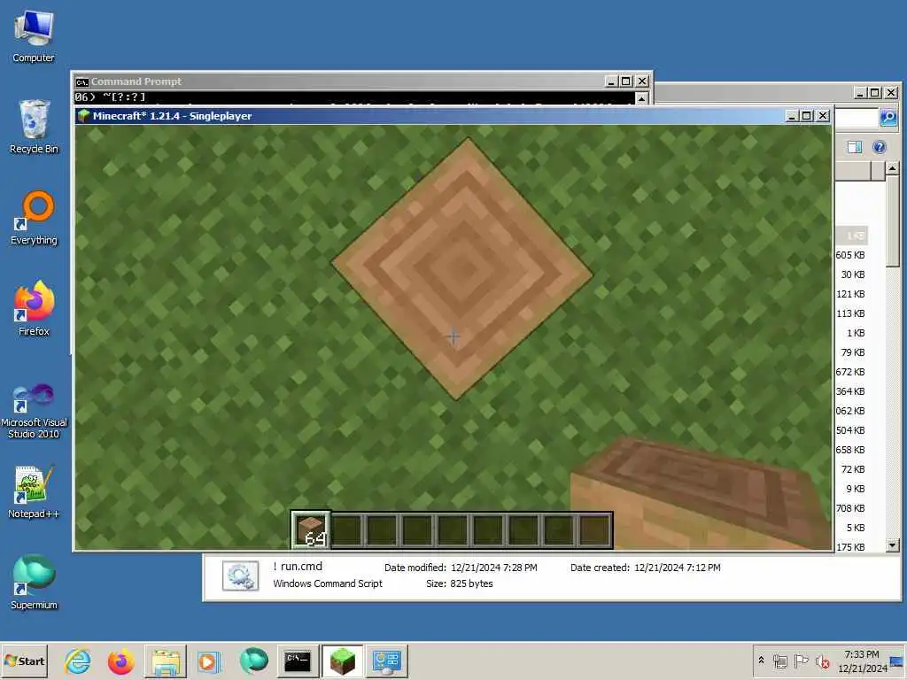Select the last hotbar slot
The width and height of the screenshot is (907, 680).
pos(594,529)
